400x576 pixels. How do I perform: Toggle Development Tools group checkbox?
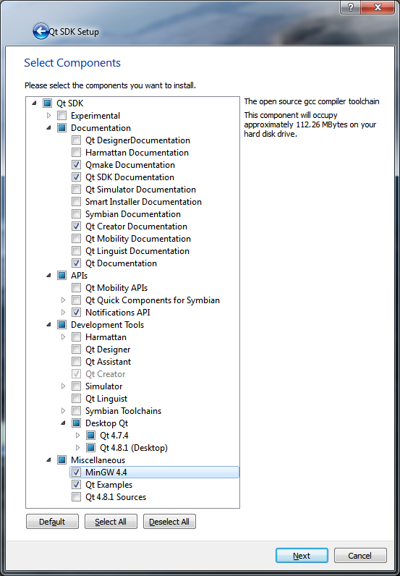coord(61,325)
